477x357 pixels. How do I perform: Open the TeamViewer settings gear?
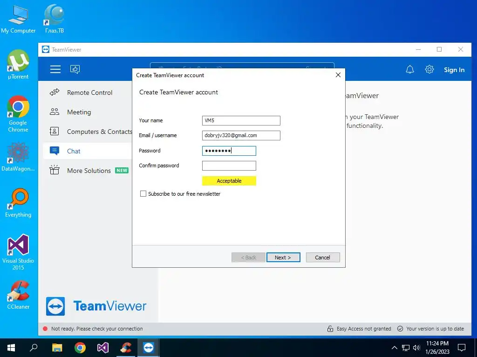[x=429, y=70]
